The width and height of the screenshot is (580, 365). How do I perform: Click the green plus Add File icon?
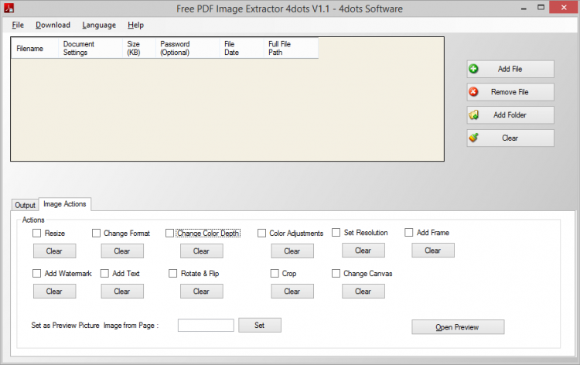point(473,69)
